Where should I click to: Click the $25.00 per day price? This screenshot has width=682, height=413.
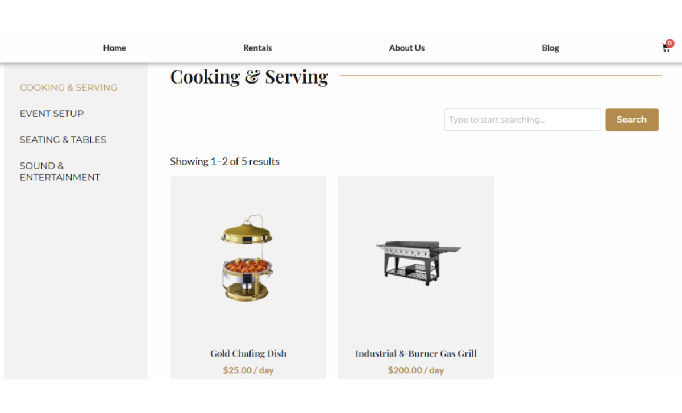pos(248,370)
